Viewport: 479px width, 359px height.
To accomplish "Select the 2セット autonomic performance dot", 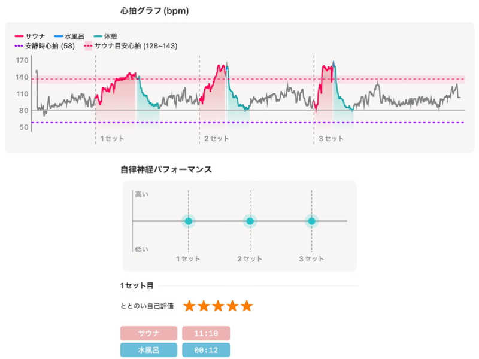I will point(250,221).
